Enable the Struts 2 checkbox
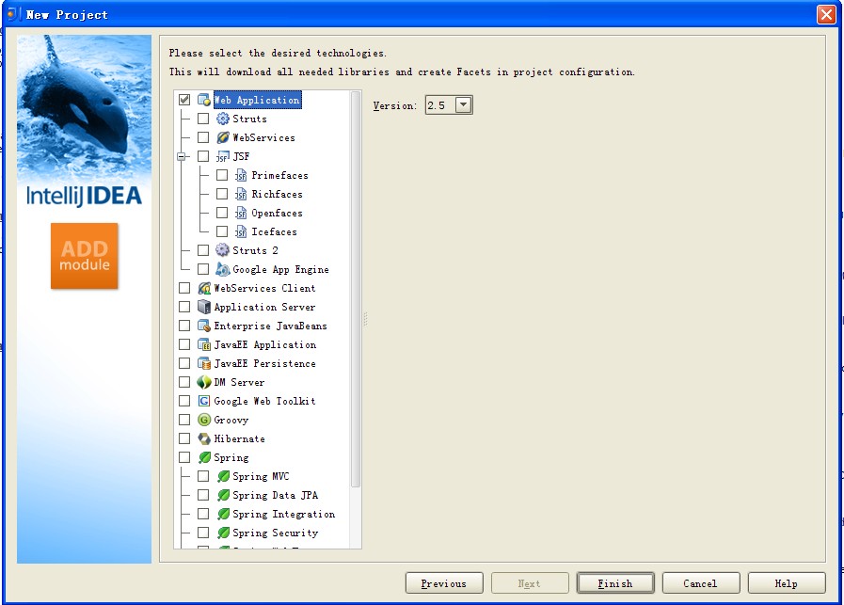 pyautogui.click(x=203, y=250)
